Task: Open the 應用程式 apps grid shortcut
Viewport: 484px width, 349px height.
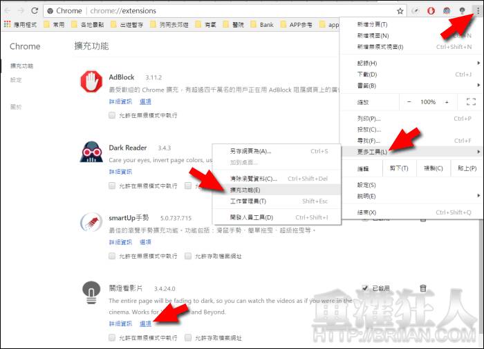Action: (20, 24)
